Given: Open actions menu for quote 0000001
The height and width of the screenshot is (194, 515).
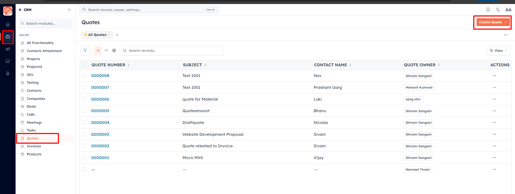Looking at the screenshot, I should click(x=494, y=158).
